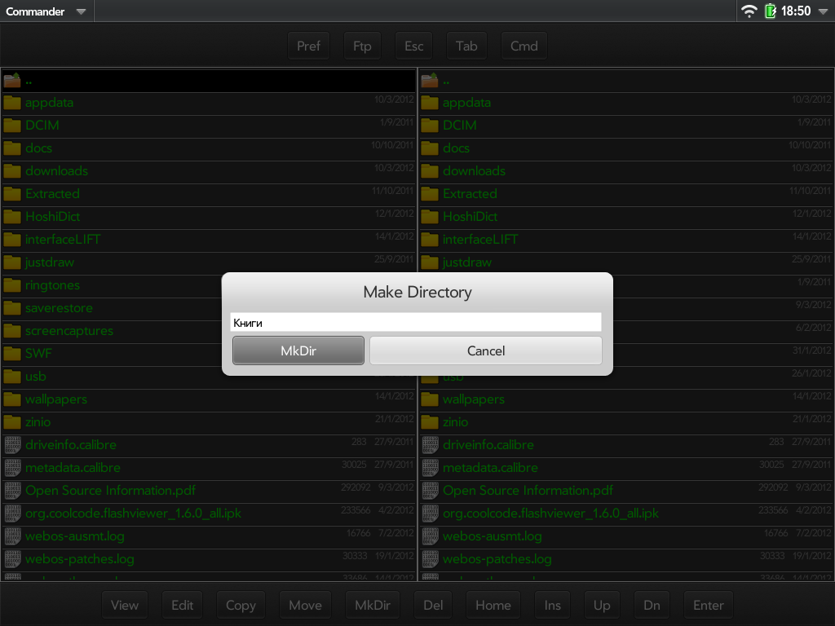
Task: Click the Ftp toolbar button
Action: (x=362, y=46)
